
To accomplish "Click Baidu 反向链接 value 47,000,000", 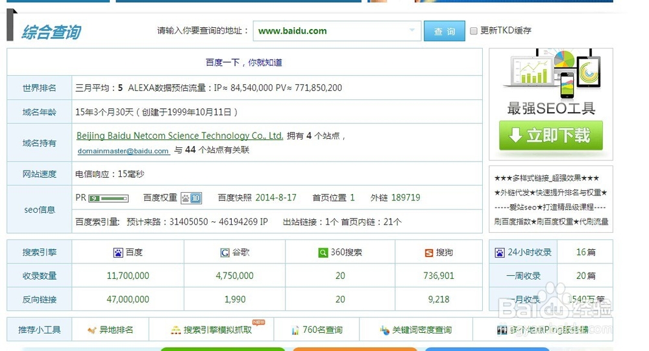I will (x=128, y=299).
